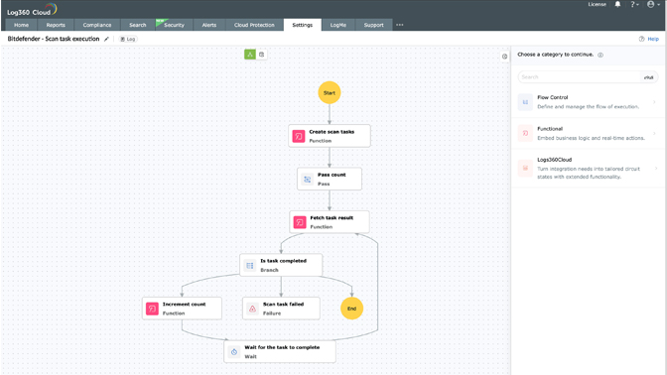Click the Log360 Cloud logo
The image size is (667, 375).
(32, 9)
